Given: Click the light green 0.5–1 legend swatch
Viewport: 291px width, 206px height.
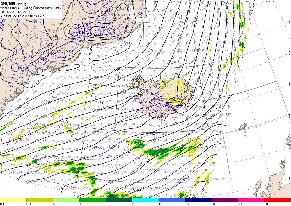Looking at the screenshot, I should click(x=66, y=200).
